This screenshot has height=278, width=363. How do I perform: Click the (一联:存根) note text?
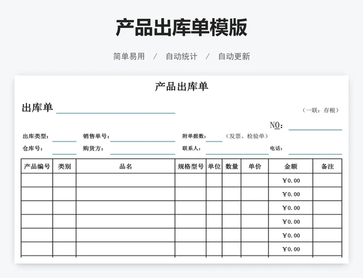[321, 111]
